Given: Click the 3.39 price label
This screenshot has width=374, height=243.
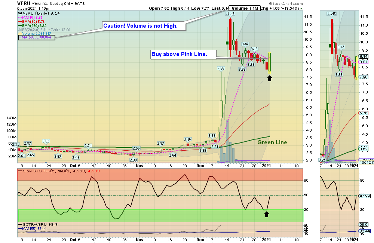Looking at the screenshot, I should click(x=212, y=136).
